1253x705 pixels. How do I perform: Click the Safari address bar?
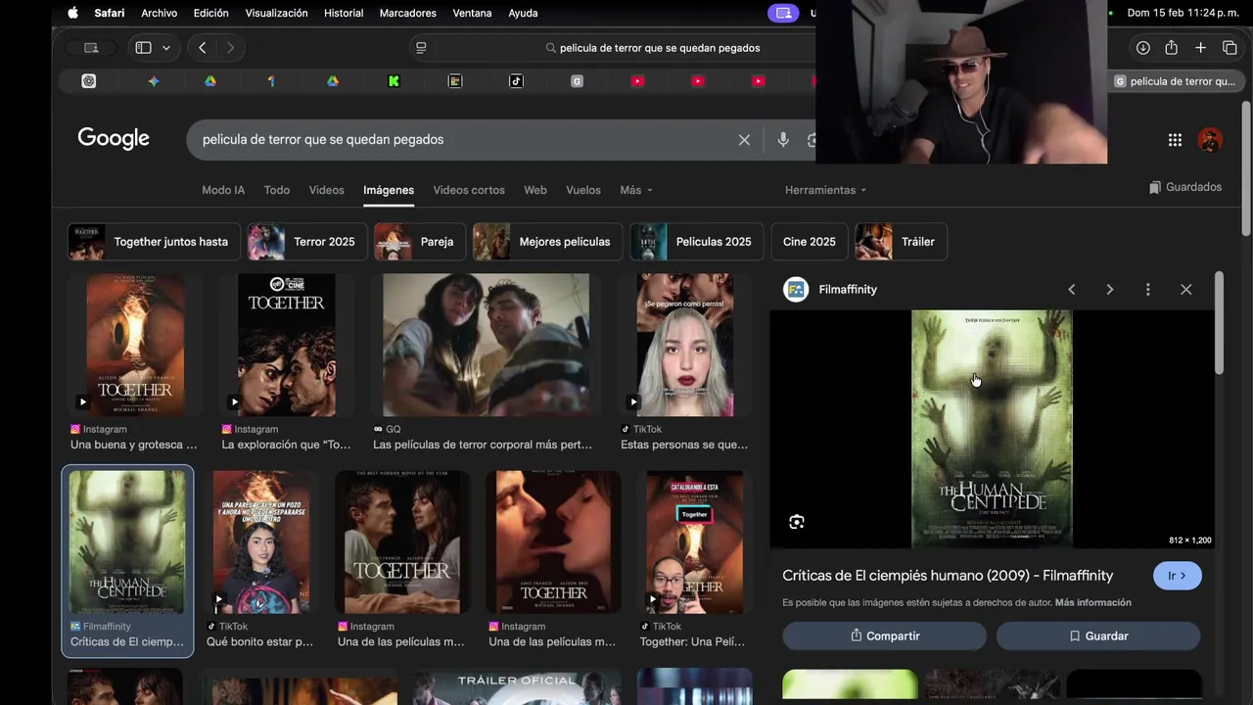click(x=653, y=48)
